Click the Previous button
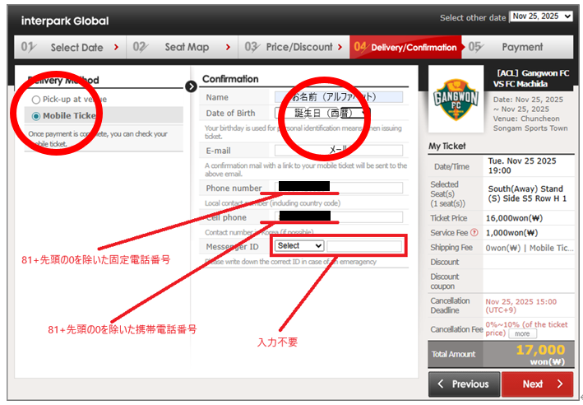Screen dimensions: 583x405 463,384
